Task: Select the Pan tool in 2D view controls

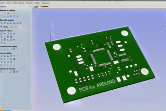Action: (1, 23)
